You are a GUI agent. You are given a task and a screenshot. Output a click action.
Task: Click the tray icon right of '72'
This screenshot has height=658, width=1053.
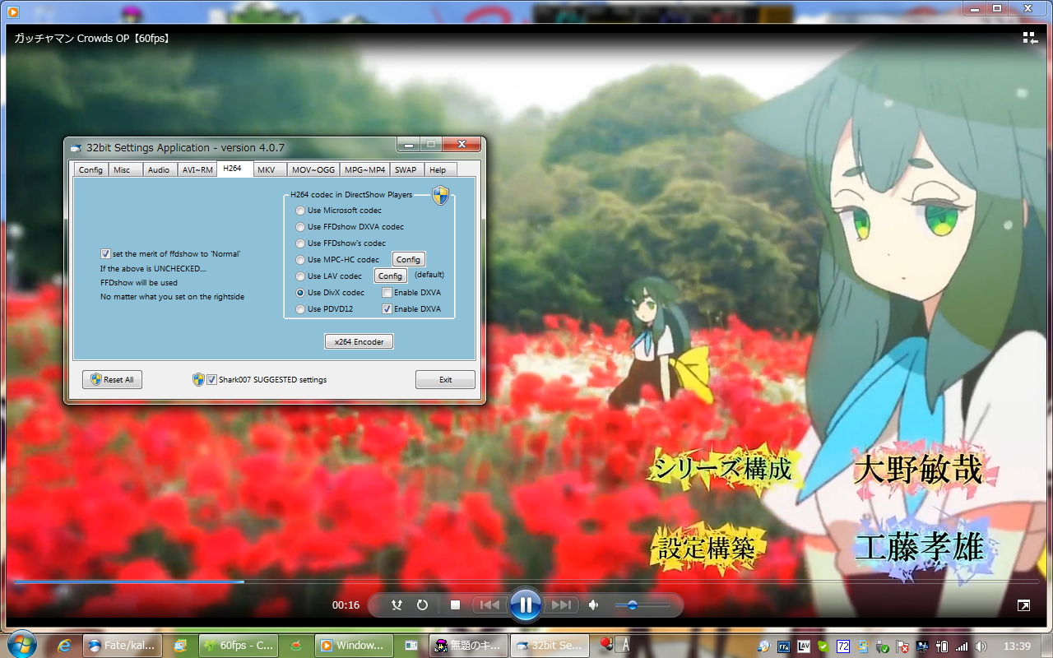click(x=863, y=646)
